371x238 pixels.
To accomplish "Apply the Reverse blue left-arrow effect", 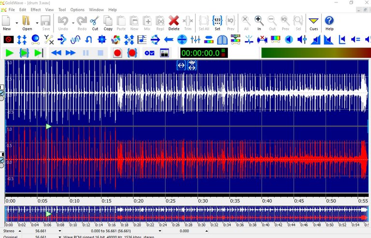I will click(169, 40).
